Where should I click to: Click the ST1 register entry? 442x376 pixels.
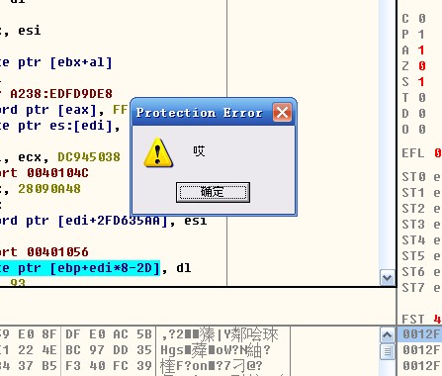[x=421, y=193]
